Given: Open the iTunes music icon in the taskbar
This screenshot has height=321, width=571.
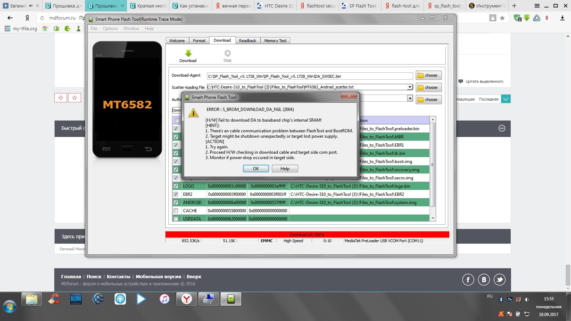Looking at the screenshot, I should click(x=164, y=299).
